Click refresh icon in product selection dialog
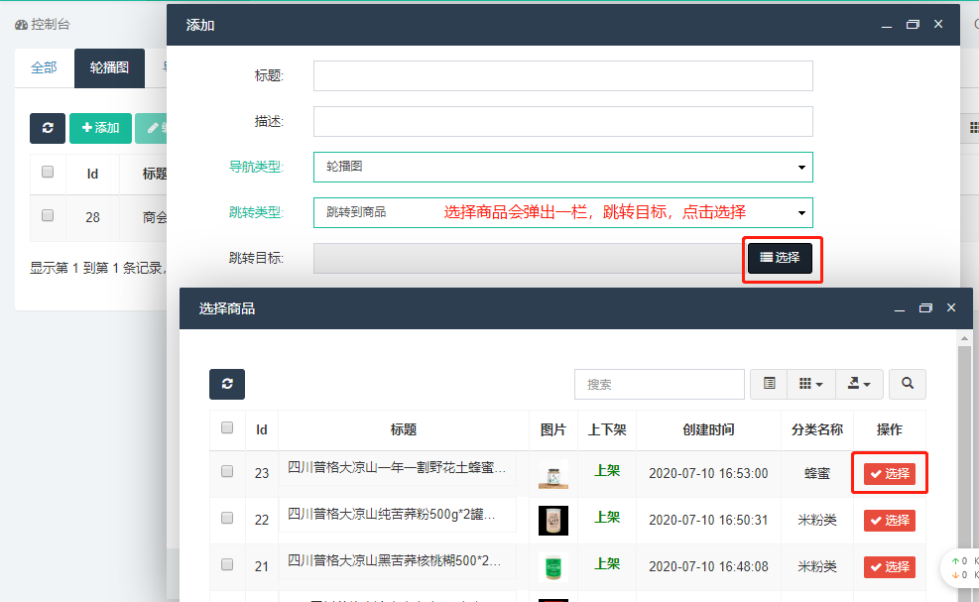Image resolution: width=979 pixels, height=602 pixels. pos(227,384)
